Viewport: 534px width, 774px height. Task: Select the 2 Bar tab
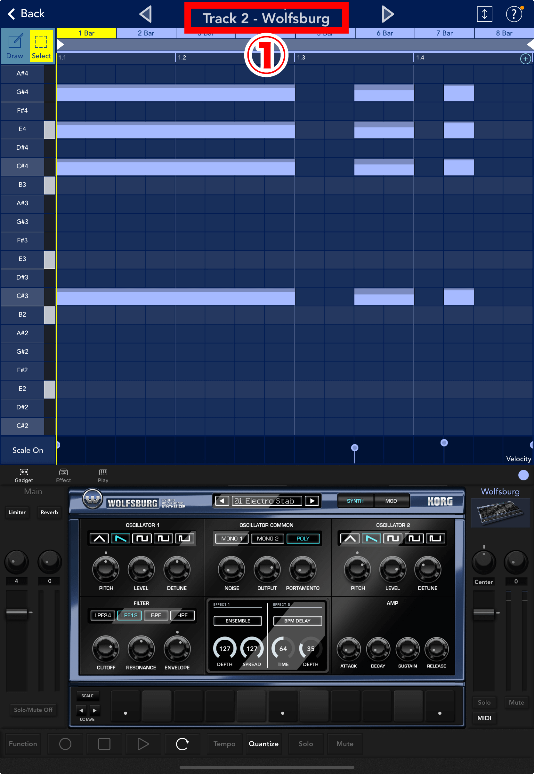146,33
